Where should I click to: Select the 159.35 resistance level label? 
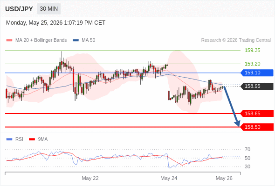[252, 50]
